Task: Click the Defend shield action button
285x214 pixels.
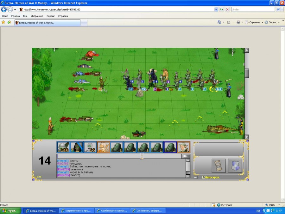Action: (235, 165)
